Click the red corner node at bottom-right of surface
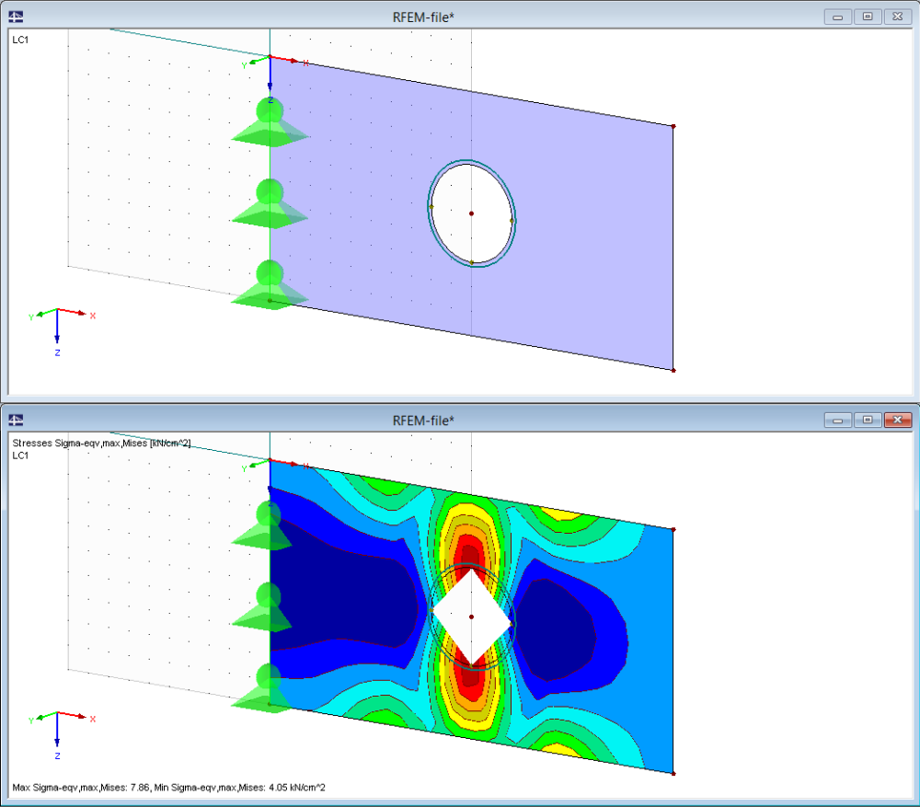Viewport: 920px width, 807px height. 674,370
